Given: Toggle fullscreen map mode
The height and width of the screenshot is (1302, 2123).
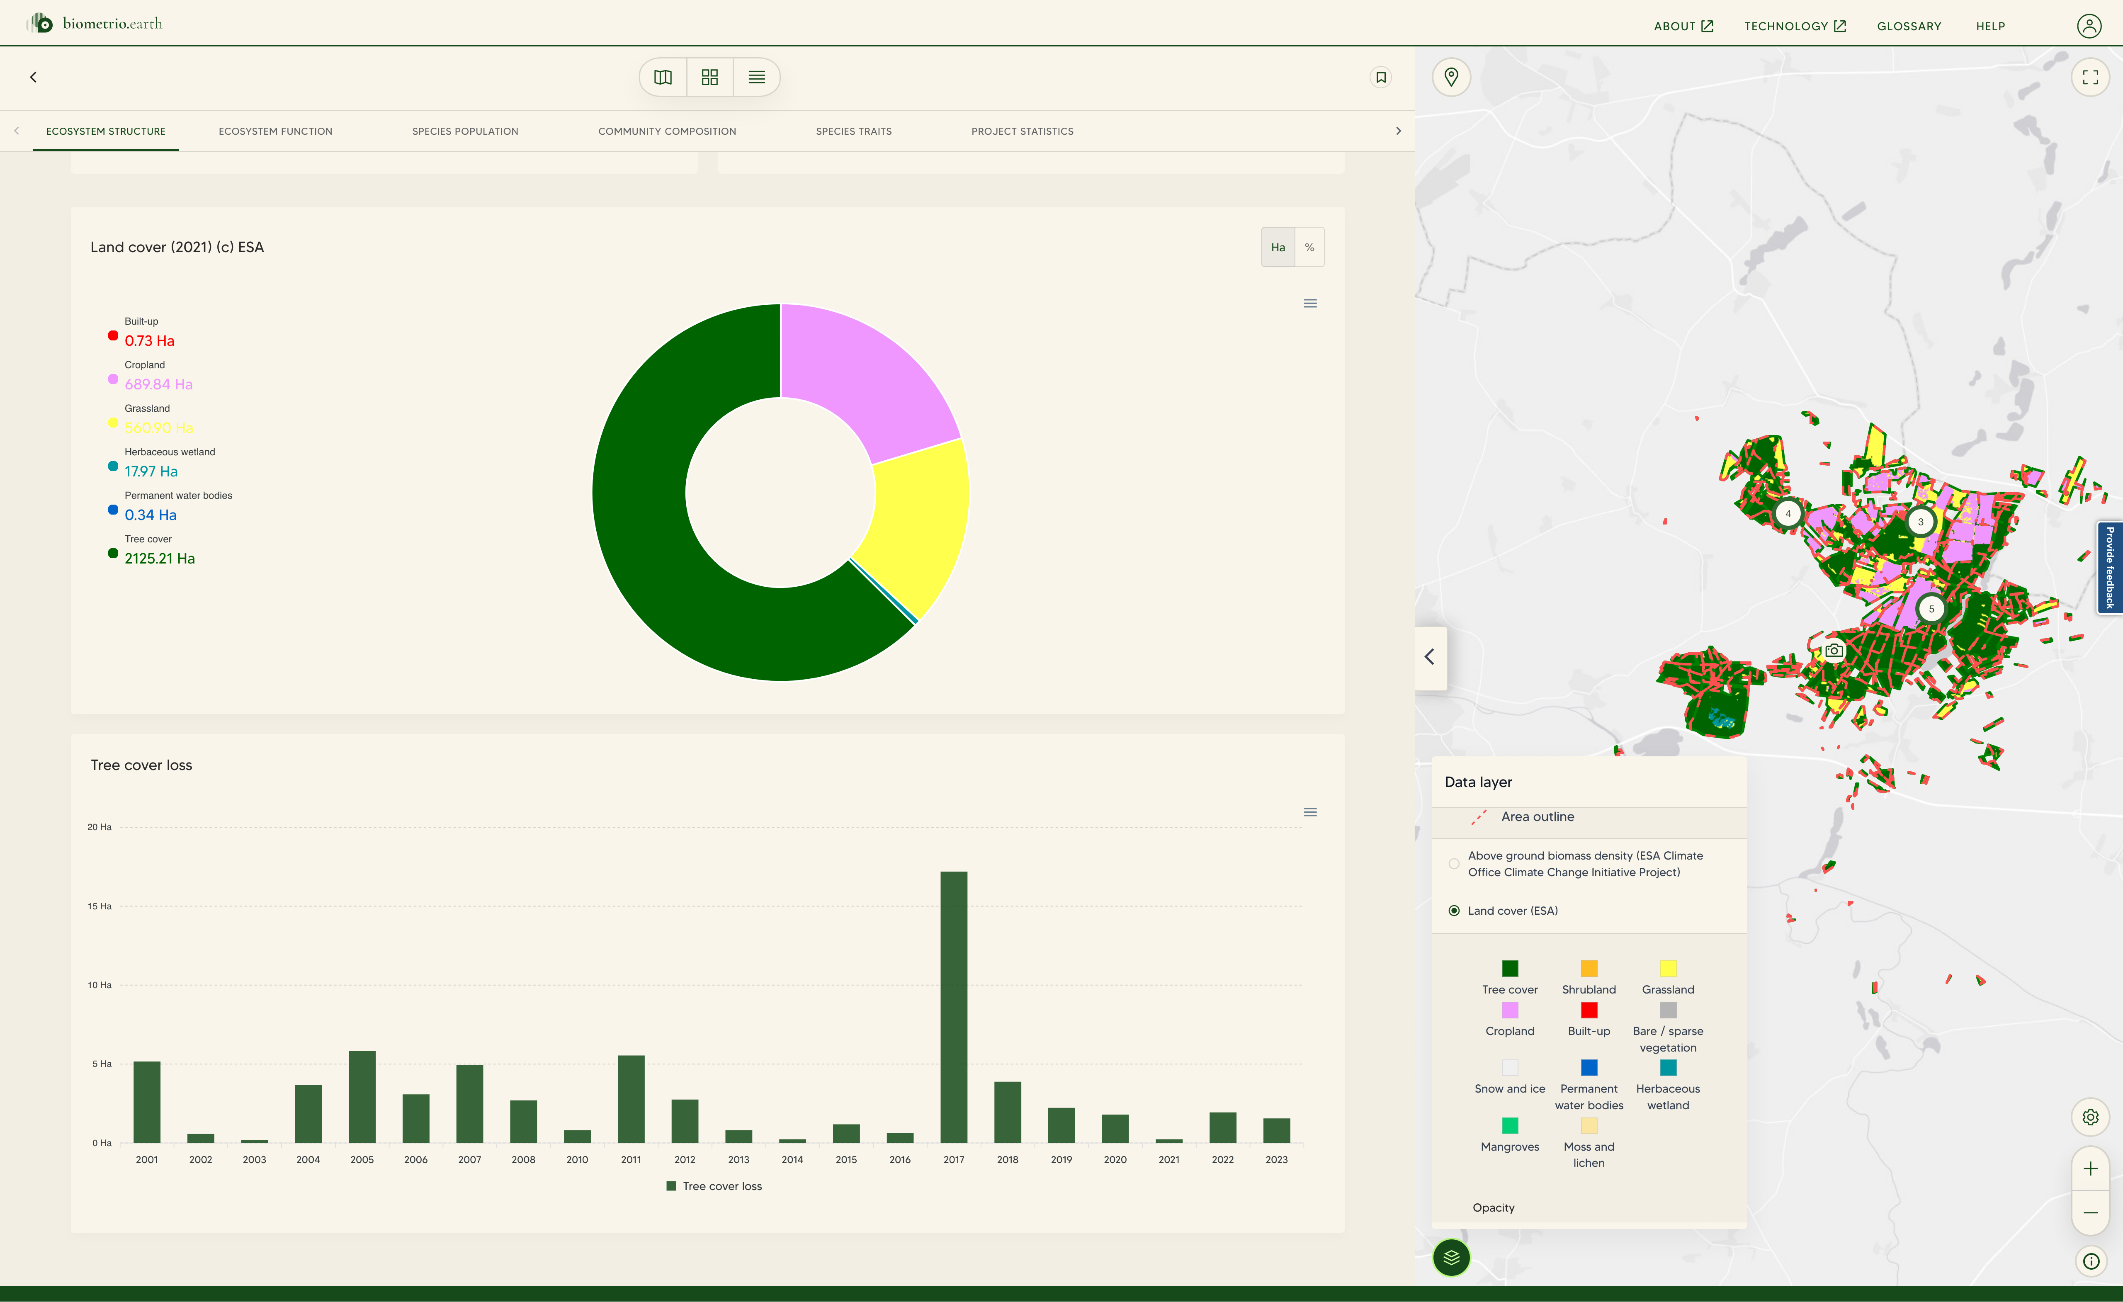Looking at the screenshot, I should click(2090, 78).
